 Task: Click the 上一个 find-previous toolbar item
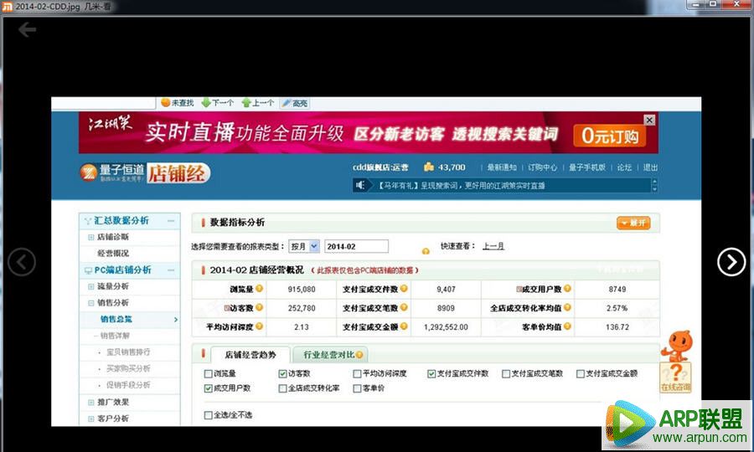(258, 103)
